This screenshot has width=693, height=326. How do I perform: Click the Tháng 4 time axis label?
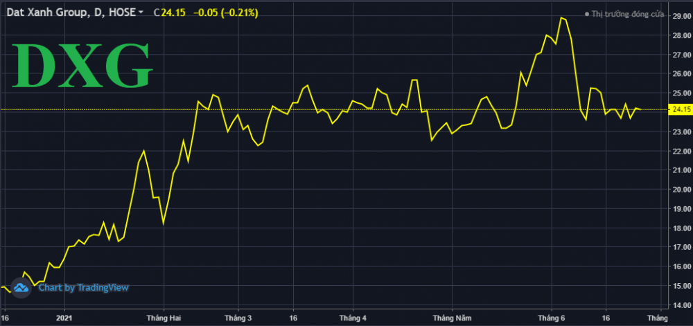(x=353, y=318)
